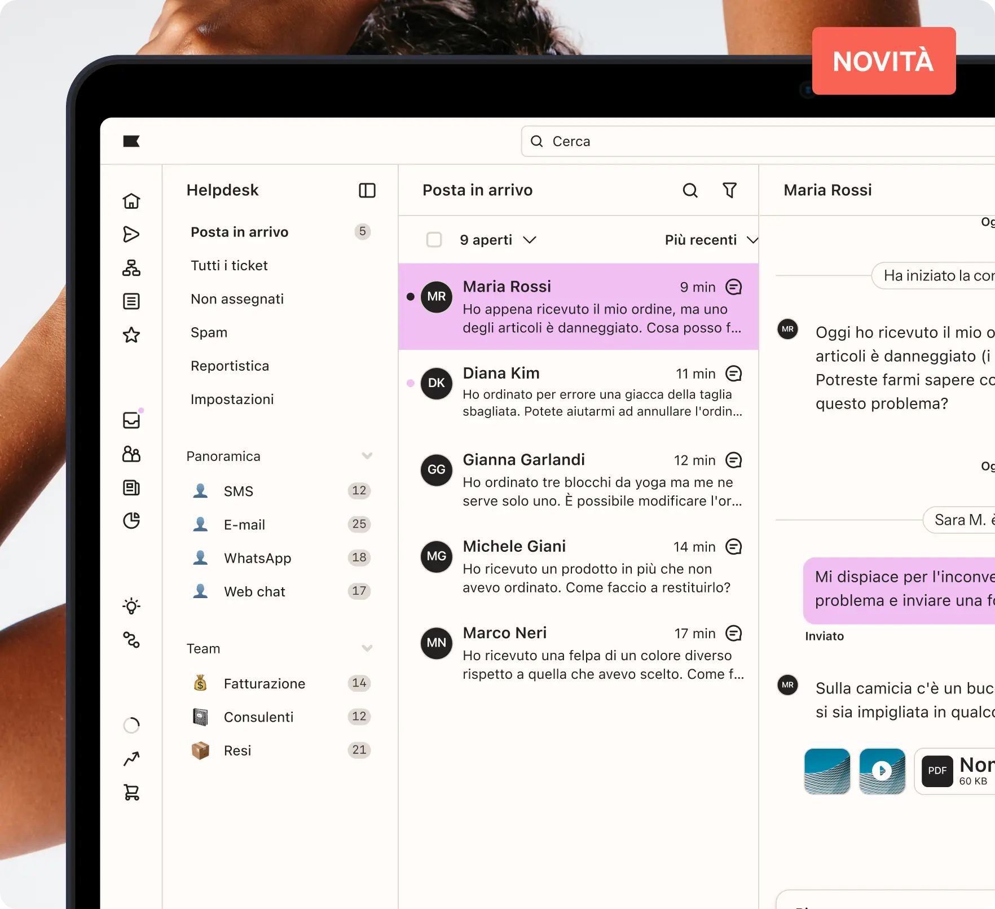
Task: Click the DK avatar in ticket list
Action: click(x=437, y=383)
